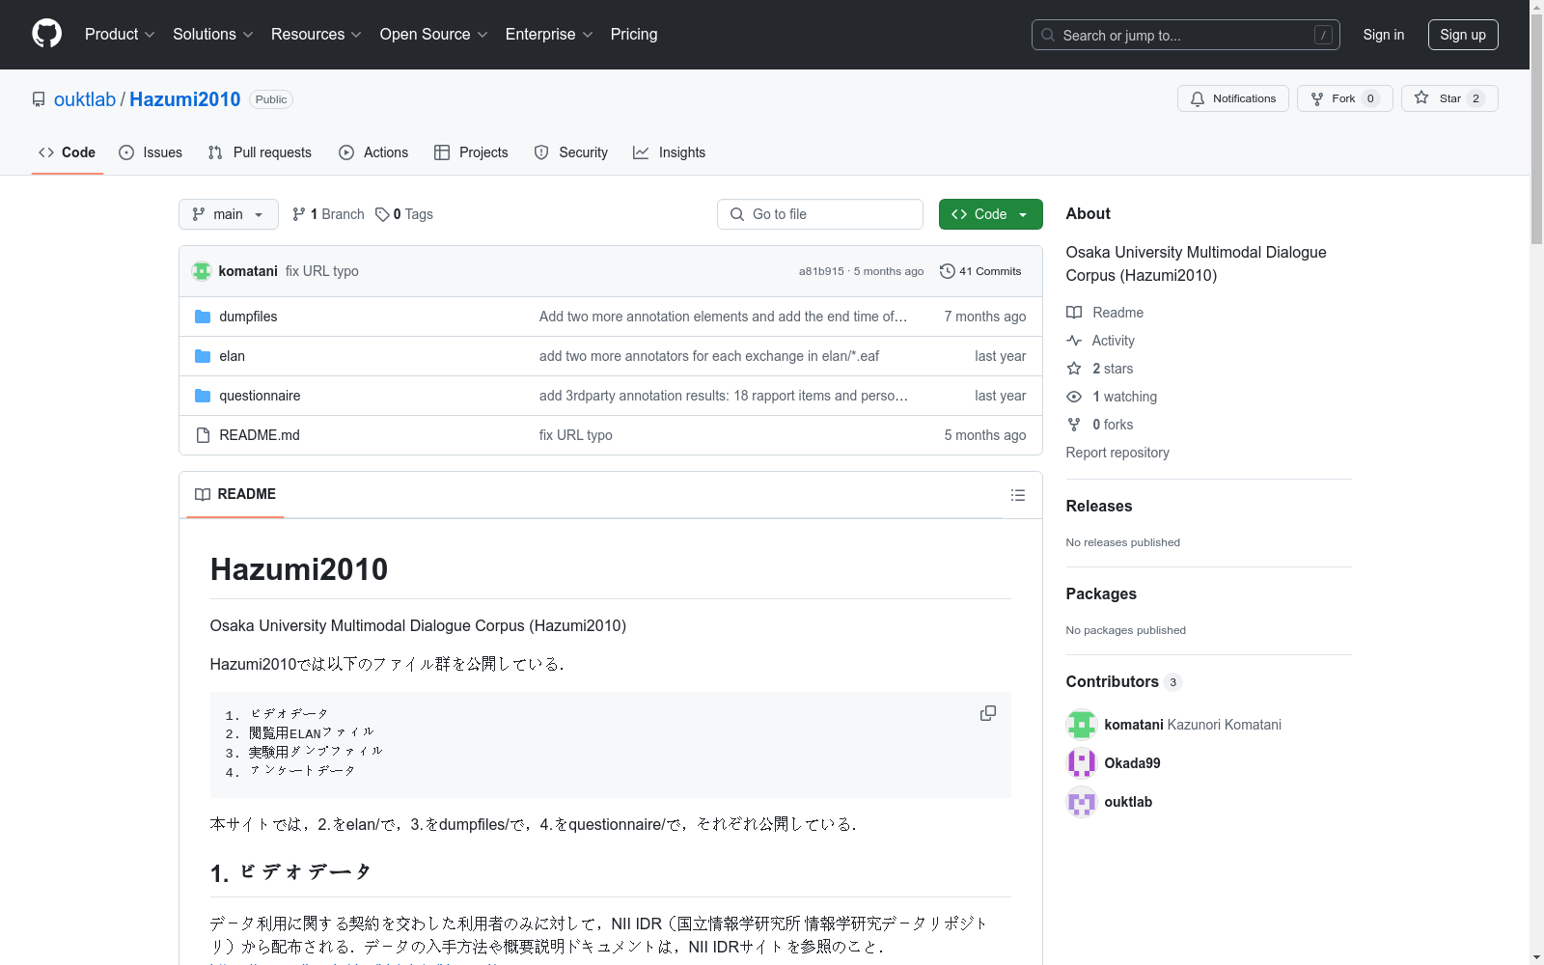
Task: Open 'Add two more annotation elements' commit message
Action: coord(723,317)
